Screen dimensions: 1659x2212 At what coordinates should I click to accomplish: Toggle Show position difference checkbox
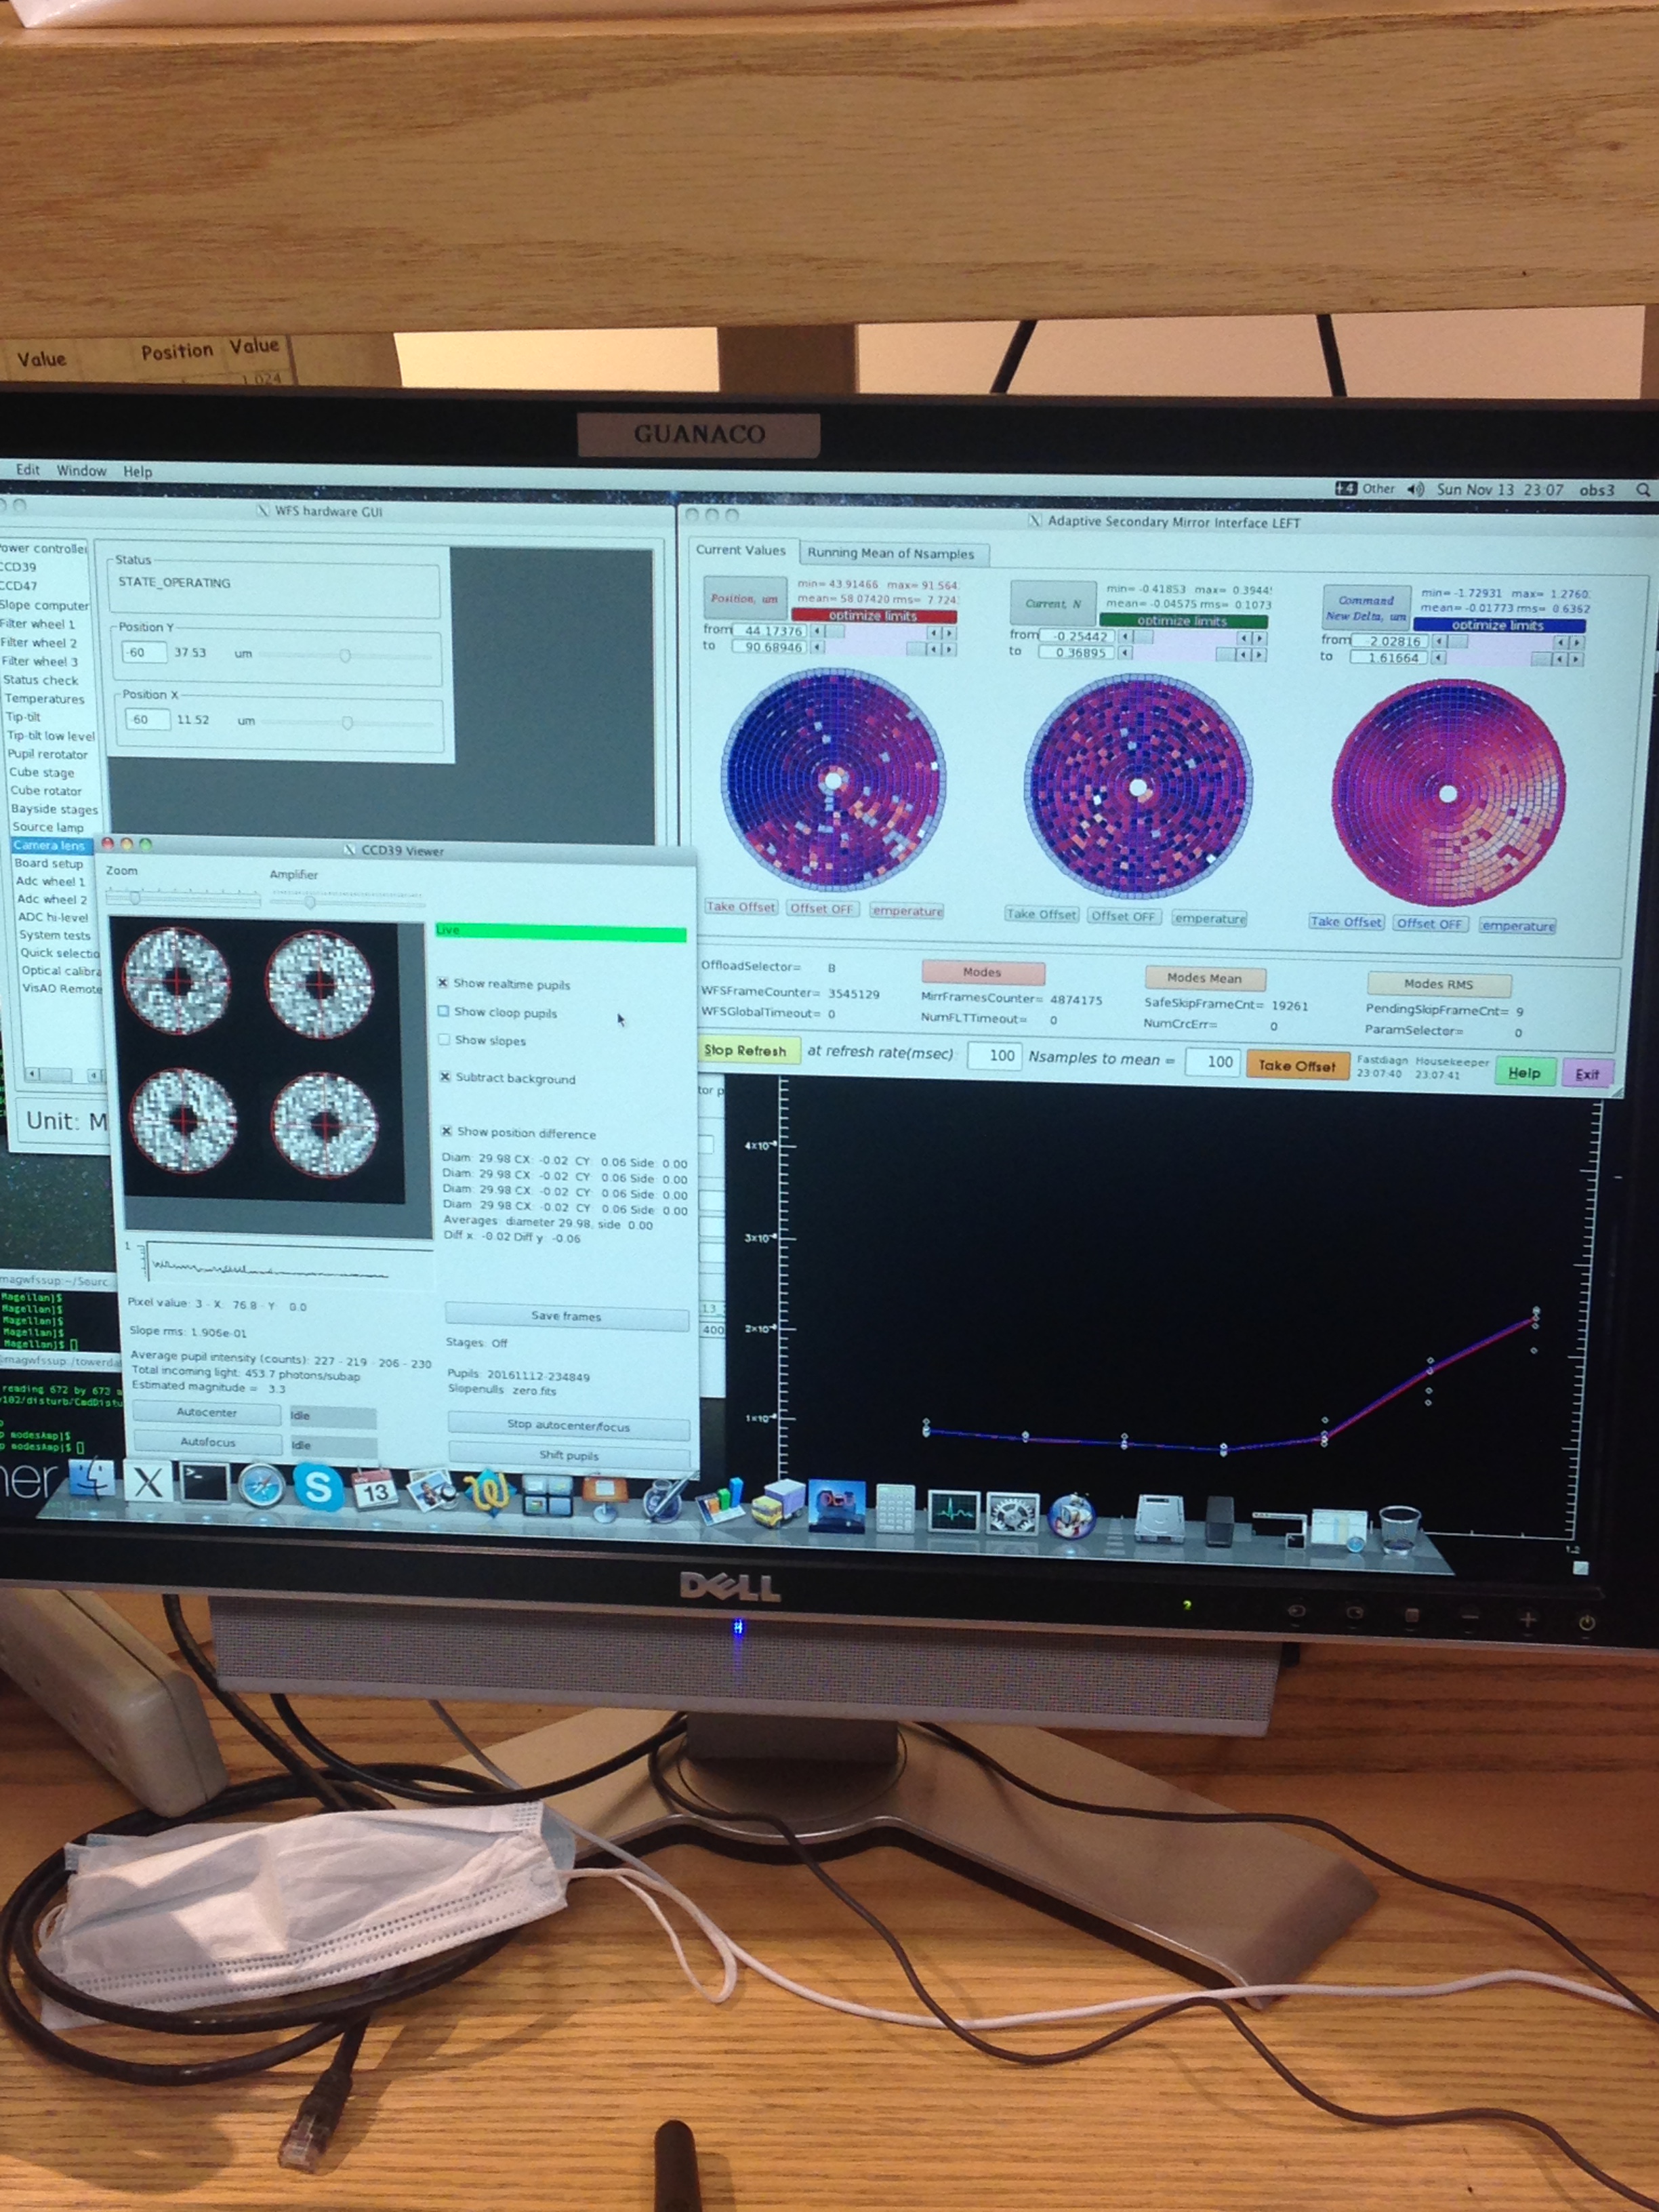click(x=447, y=1131)
